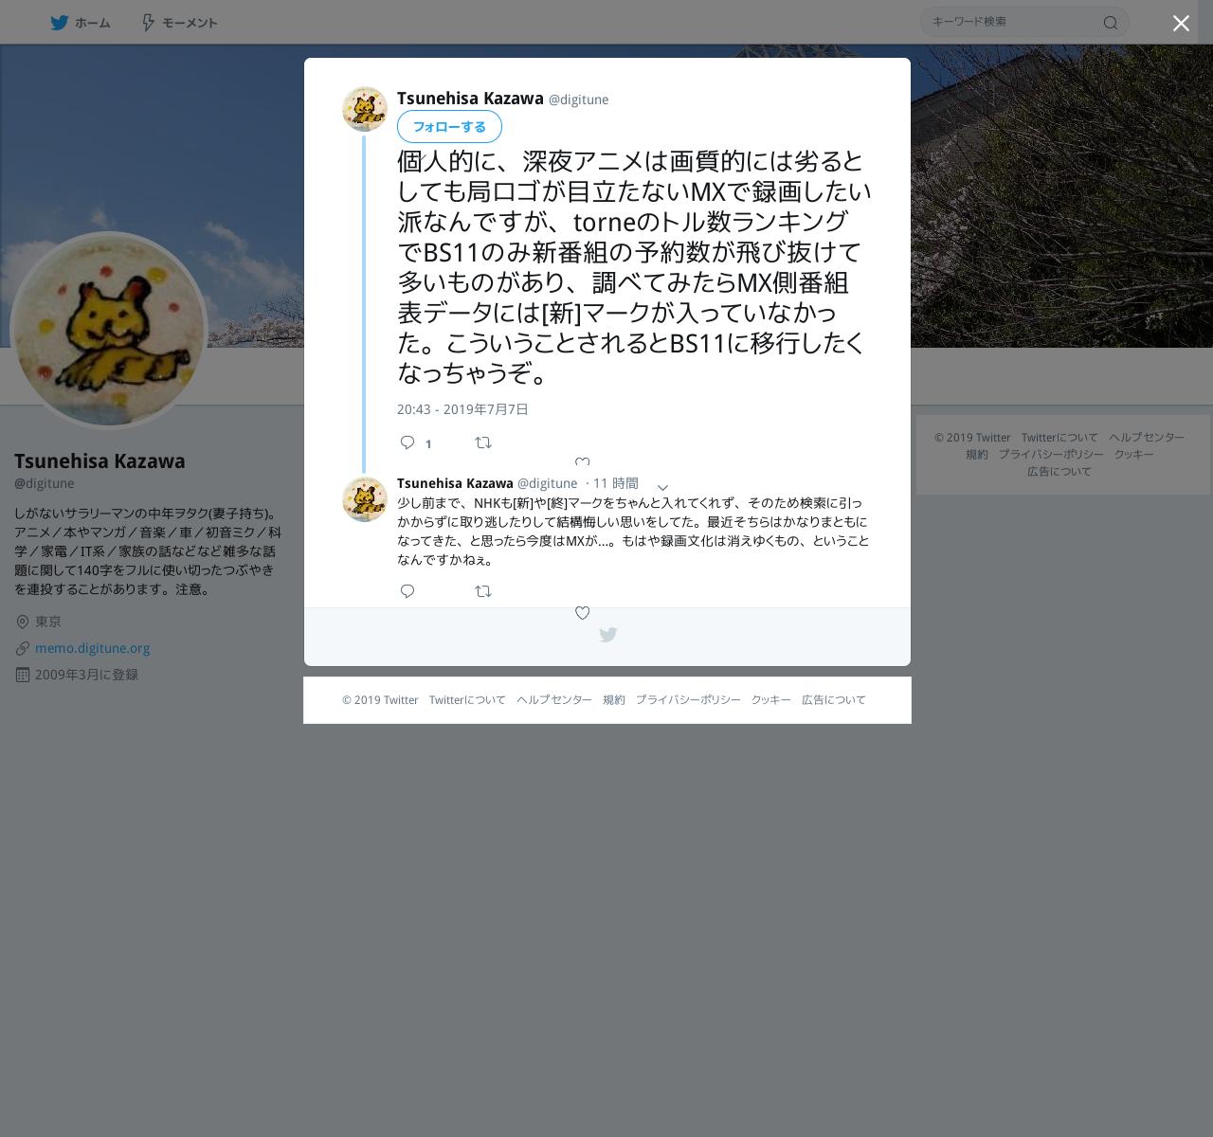Click the キーワード検索 search field
The image size is (1213, 1137).
point(1010,22)
